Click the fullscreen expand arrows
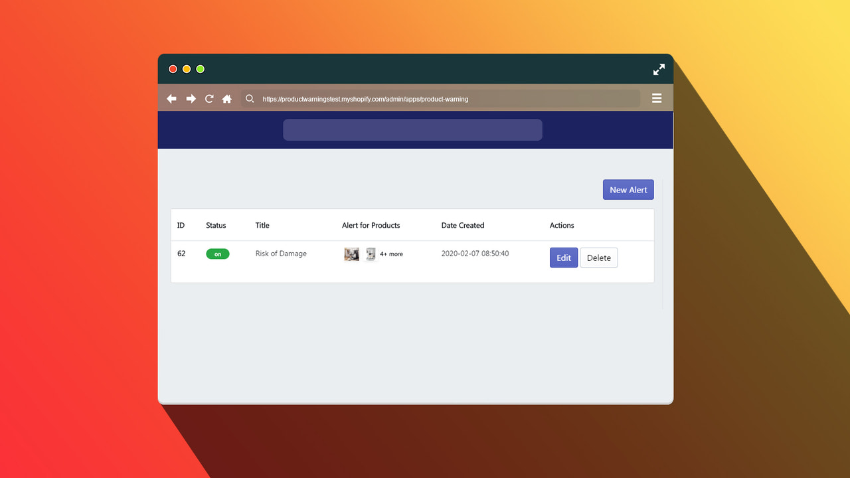Screen dimensions: 850x478 [x=659, y=69]
